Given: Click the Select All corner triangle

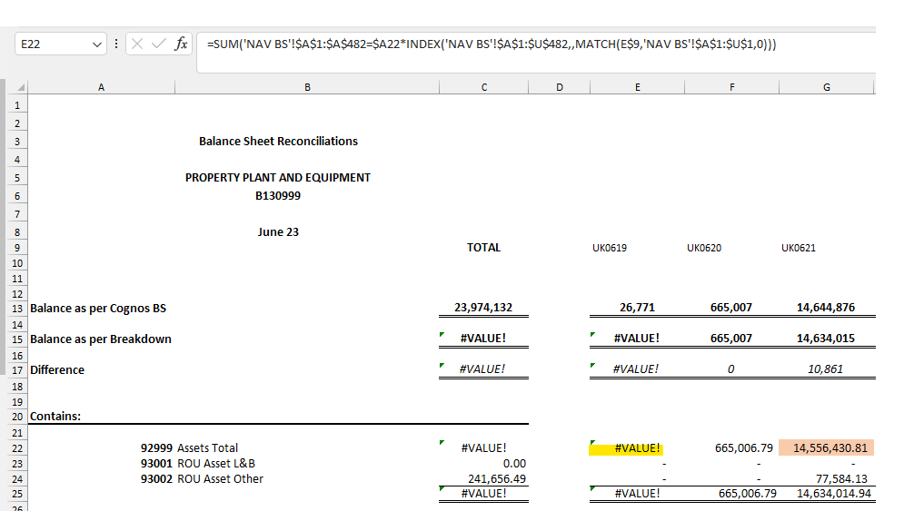Looking at the screenshot, I should coord(21,87).
